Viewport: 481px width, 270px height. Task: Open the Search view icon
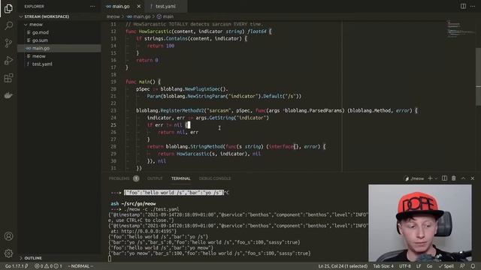pyautogui.click(x=8, y=25)
